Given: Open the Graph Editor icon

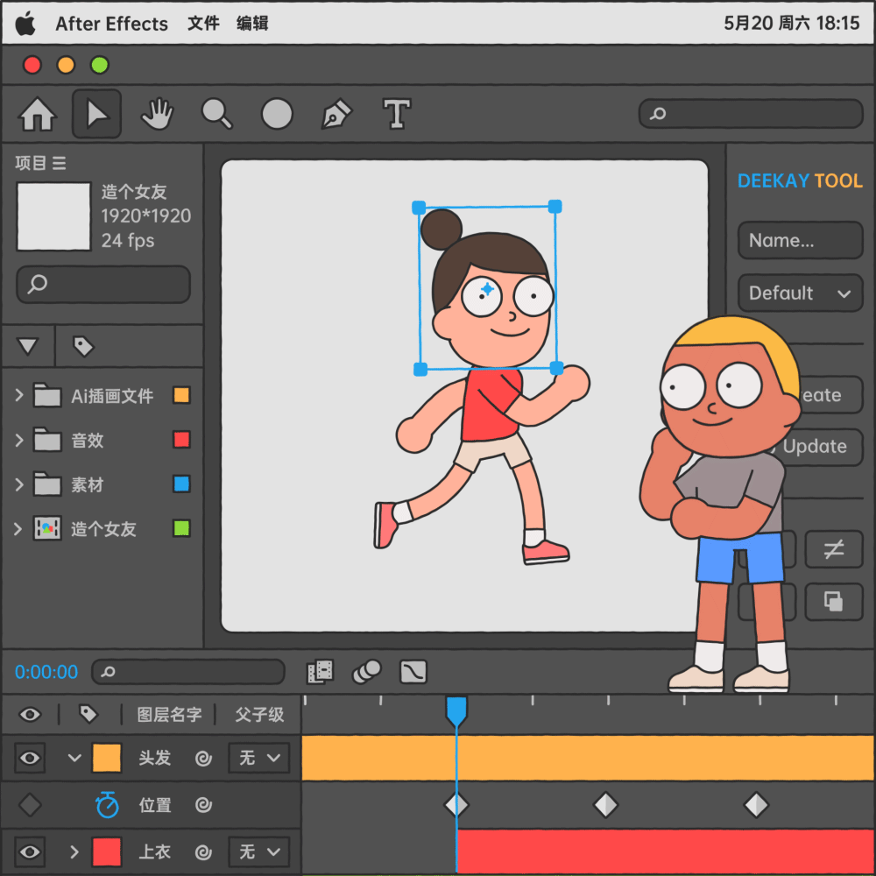Looking at the screenshot, I should coord(413,672).
